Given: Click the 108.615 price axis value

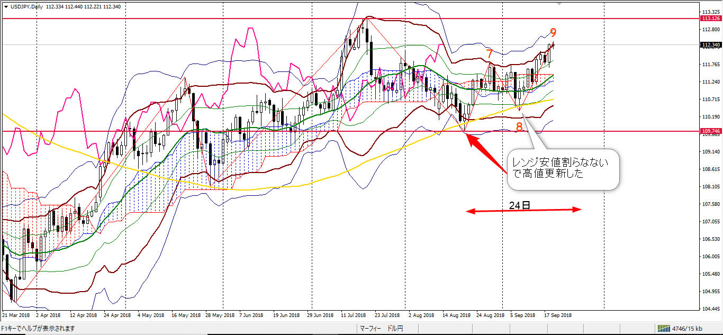Looking at the screenshot, I should [710, 169].
